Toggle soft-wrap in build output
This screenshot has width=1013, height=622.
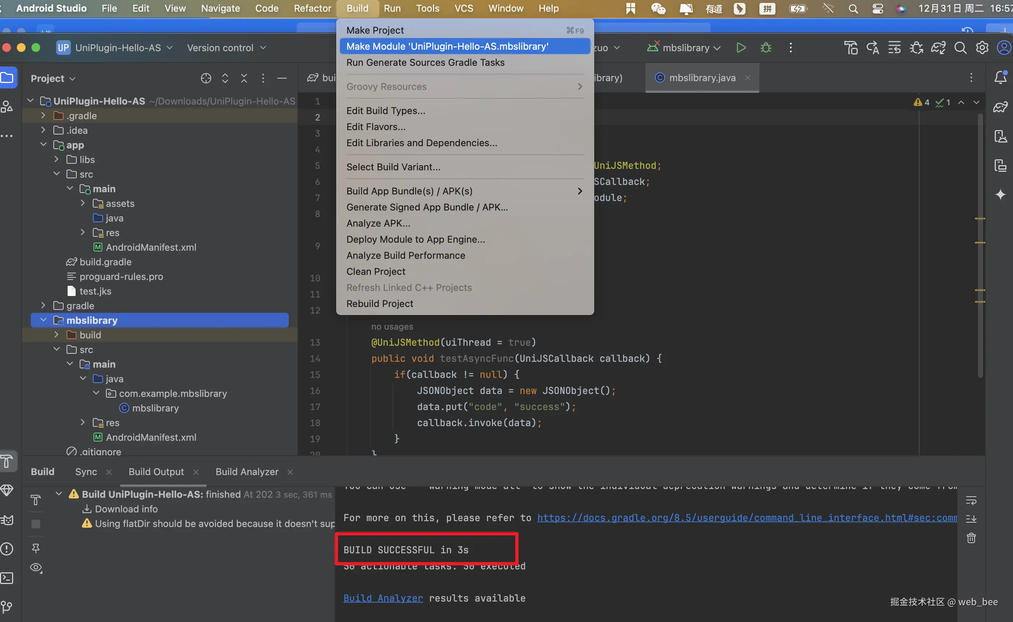pos(971,500)
